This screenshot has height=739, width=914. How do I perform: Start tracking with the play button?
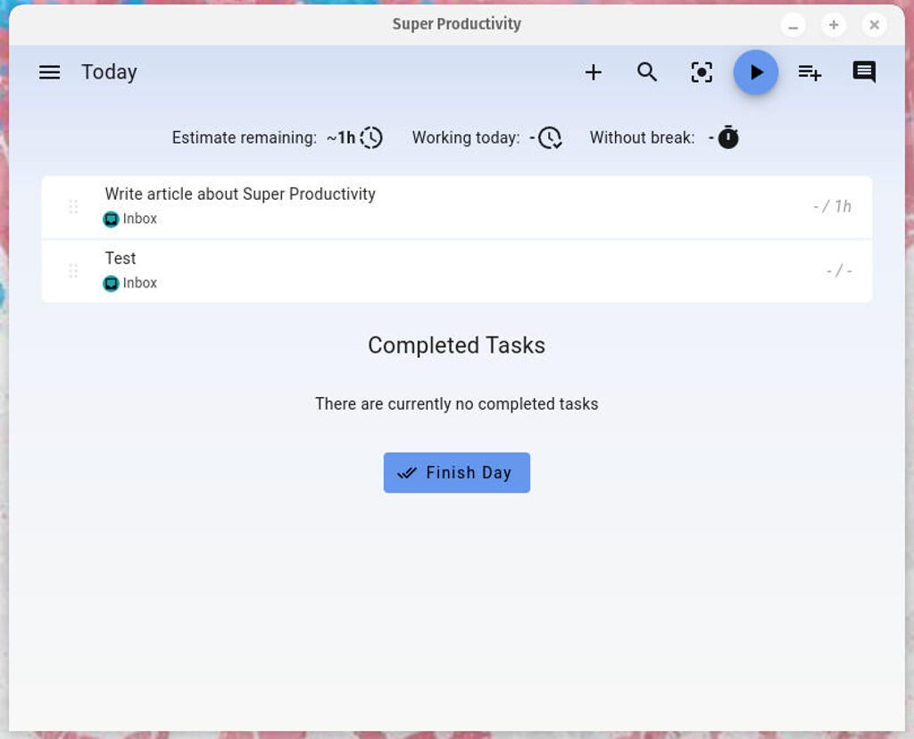pyautogui.click(x=755, y=72)
